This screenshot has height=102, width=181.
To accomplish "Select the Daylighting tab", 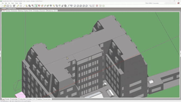I will [40, 99].
